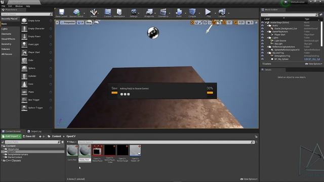Select the Lights category in Place Actors
The image size is (324, 182).
tap(5, 29)
